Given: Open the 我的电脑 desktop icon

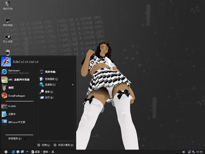Looking at the screenshot, I should coord(8,22).
